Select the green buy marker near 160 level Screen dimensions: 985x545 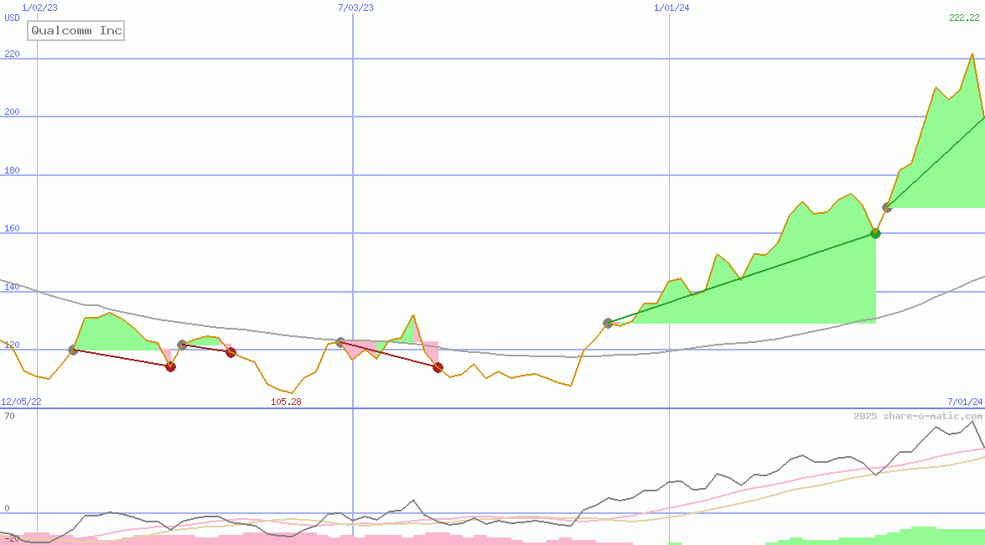pos(876,234)
